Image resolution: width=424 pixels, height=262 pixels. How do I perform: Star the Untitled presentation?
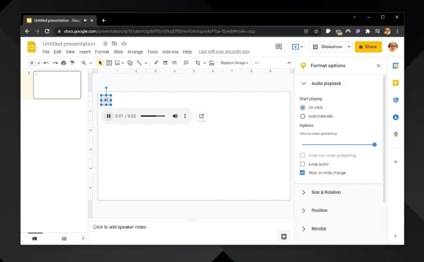[105, 43]
